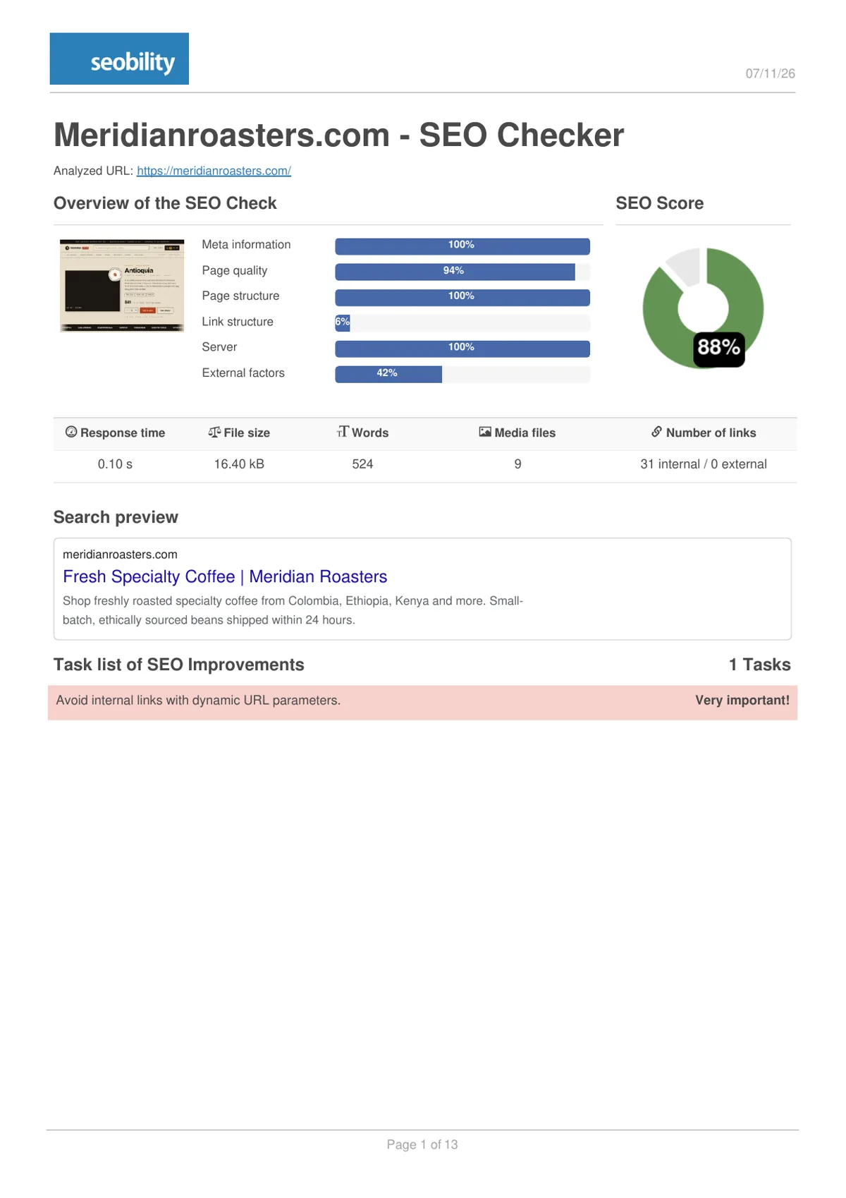Click the Page quality 94% progress bar
The height and width of the screenshot is (1198, 846).
462,272
